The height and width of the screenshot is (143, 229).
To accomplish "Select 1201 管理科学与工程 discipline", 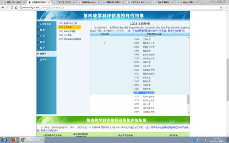I will [68, 23].
